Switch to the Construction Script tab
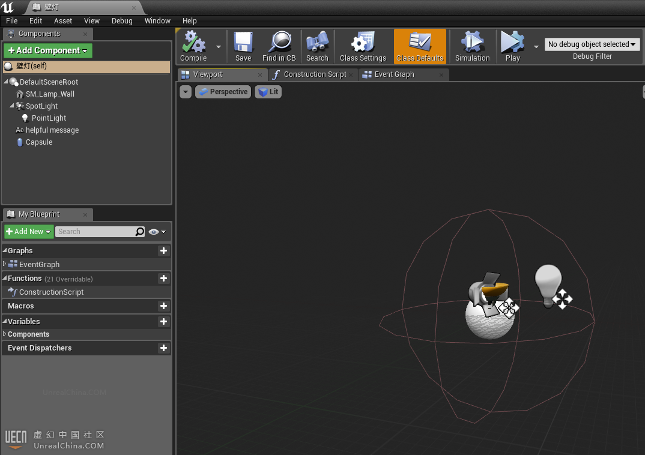This screenshot has width=645, height=455. [x=314, y=74]
